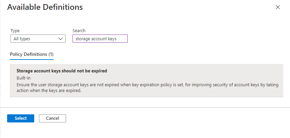The height and width of the screenshot is (138, 290).
Task: Click the 'Available Definitions' heading
Action: pyautogui.click(x=45, y=7)
